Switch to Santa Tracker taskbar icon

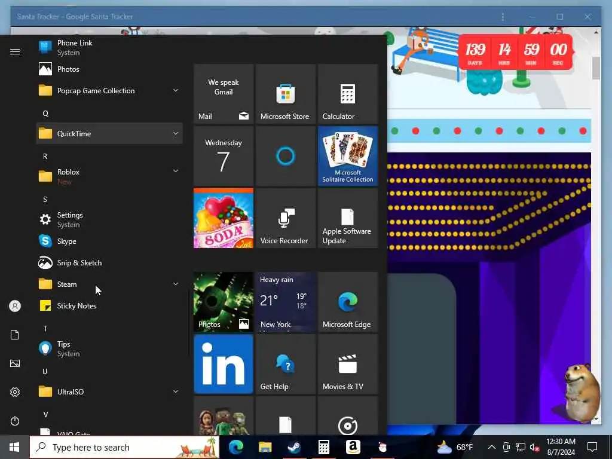[x=382, y=447]
